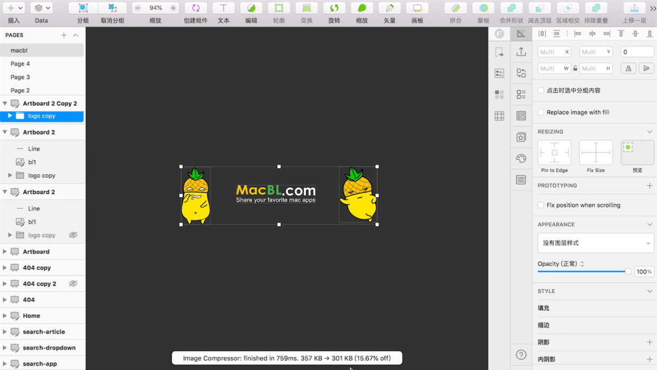657x370 pixels.
Task: Select the 矢量 vector pen tool
Action: click(389, 8)
